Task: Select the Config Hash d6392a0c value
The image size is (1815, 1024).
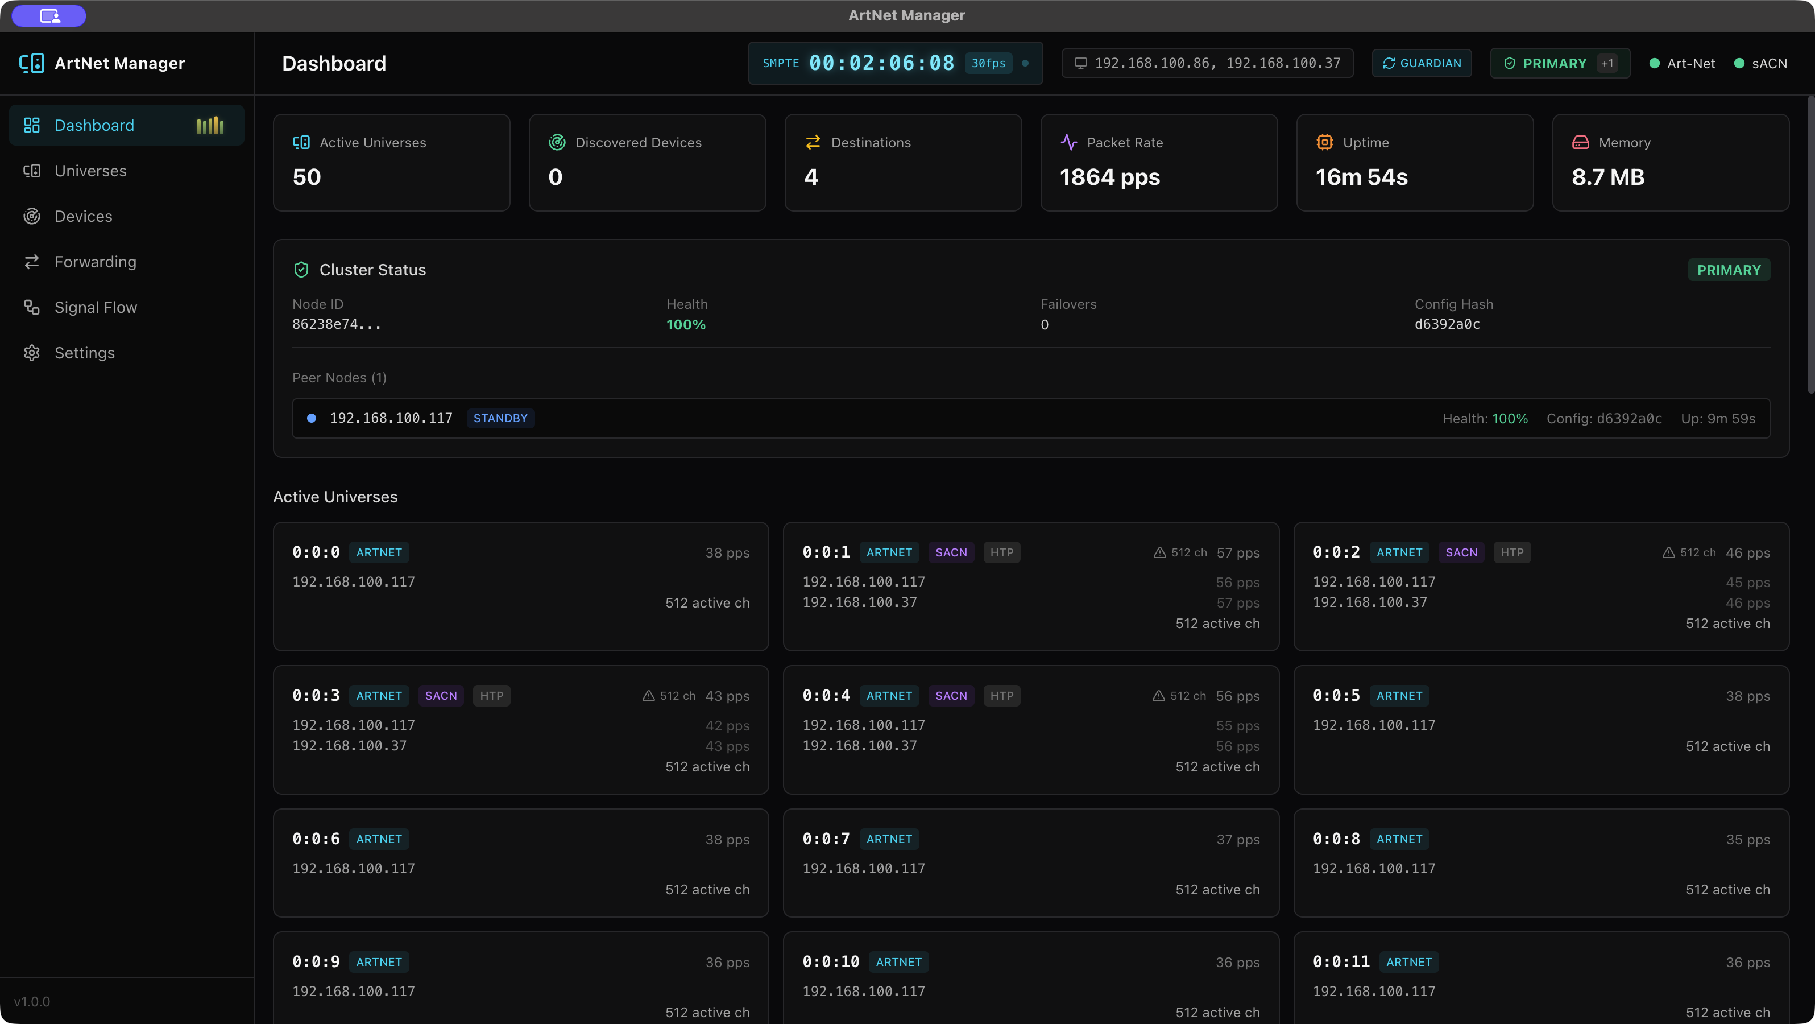Action: tap(1447, 324)
